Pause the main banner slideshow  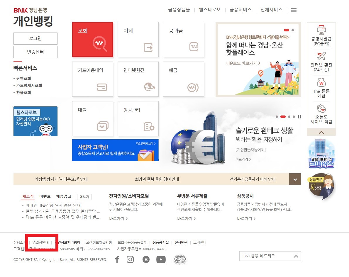coord(299,117)
